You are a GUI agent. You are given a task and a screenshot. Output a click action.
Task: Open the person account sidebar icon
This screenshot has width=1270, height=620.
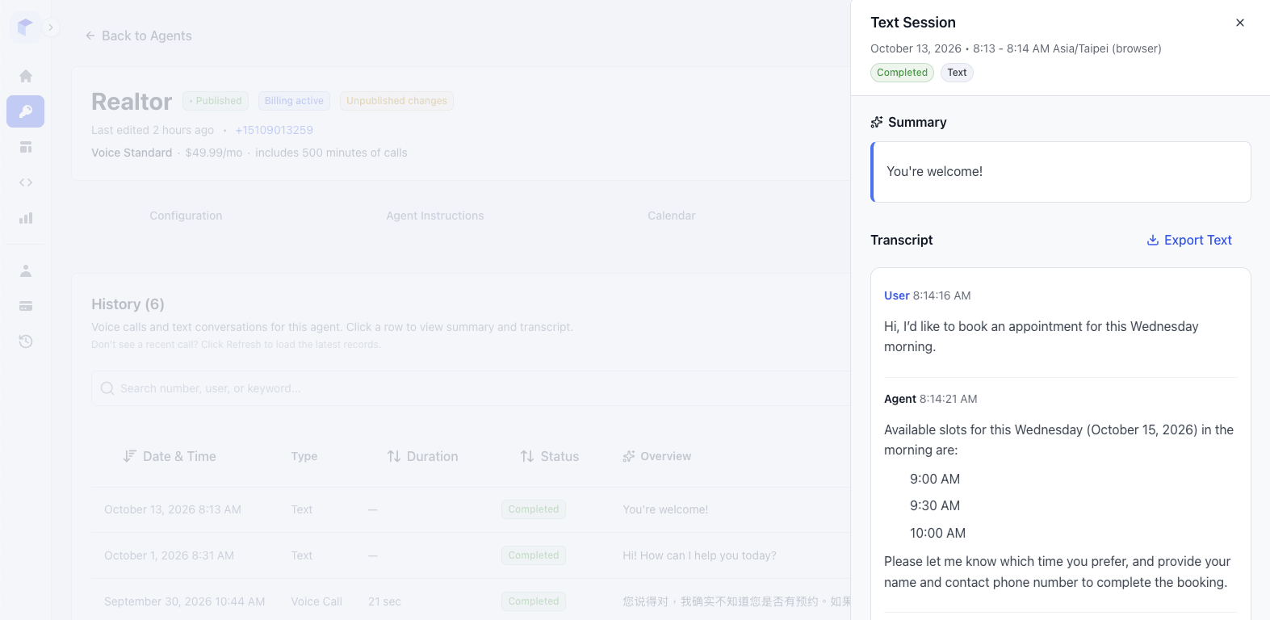26,270
